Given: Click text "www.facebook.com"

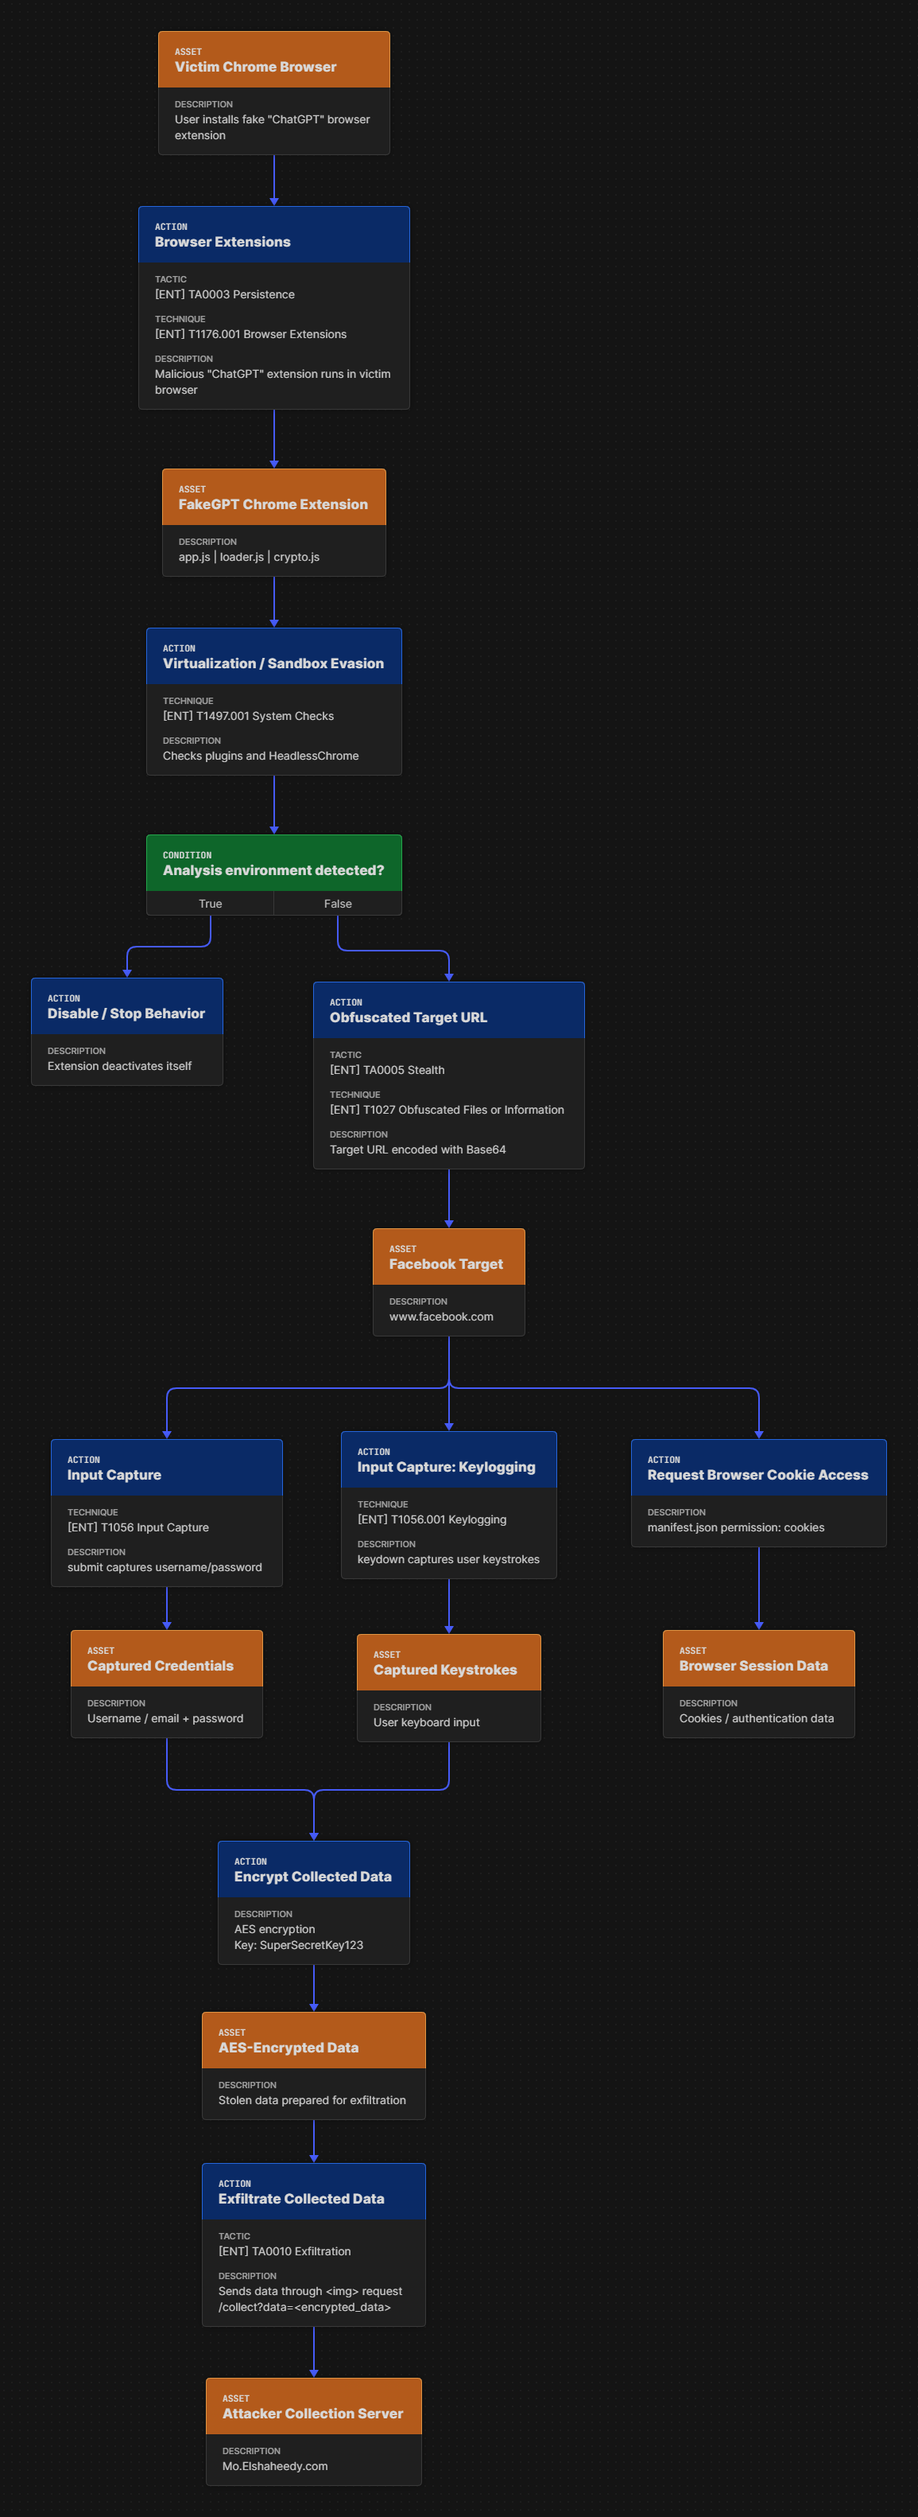Looking at the screenshot, I should 440,1317.
